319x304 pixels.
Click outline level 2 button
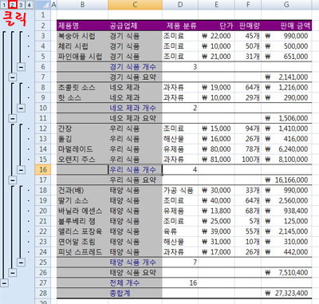(12, 5)
